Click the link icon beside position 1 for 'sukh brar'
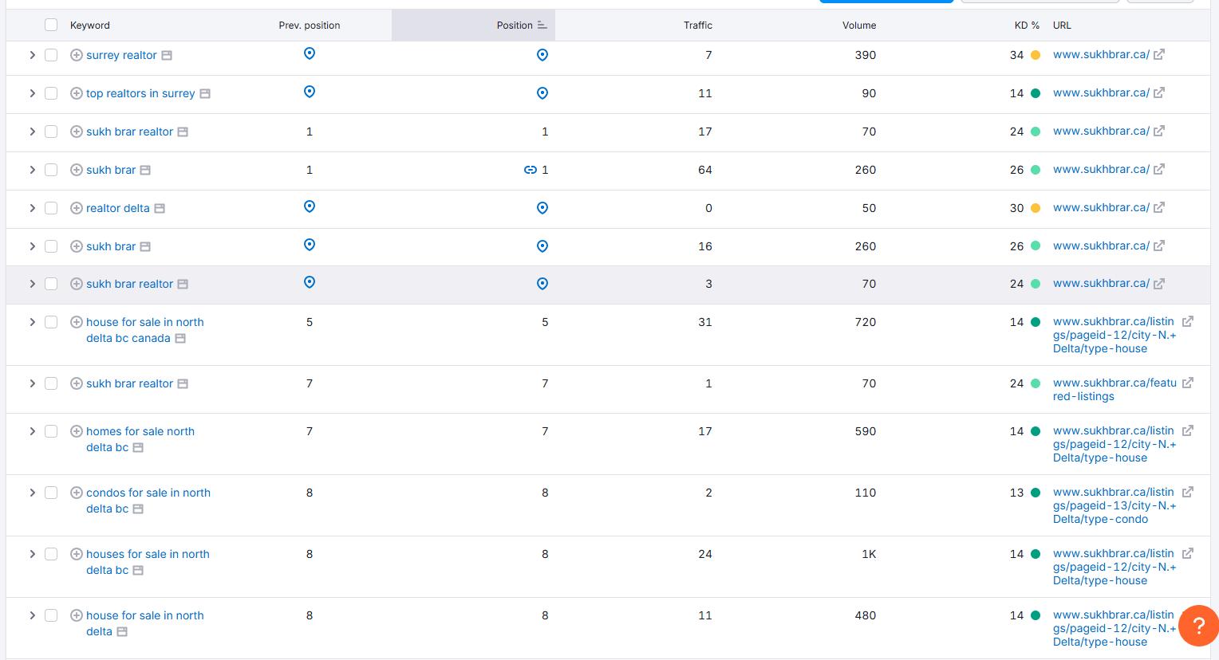The image size is (1219, 660). pos(530,170)
